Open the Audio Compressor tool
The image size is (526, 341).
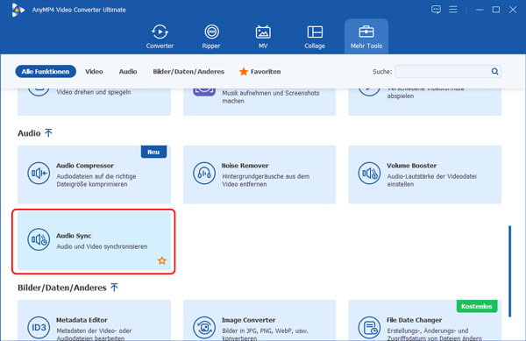click(94, 174)
